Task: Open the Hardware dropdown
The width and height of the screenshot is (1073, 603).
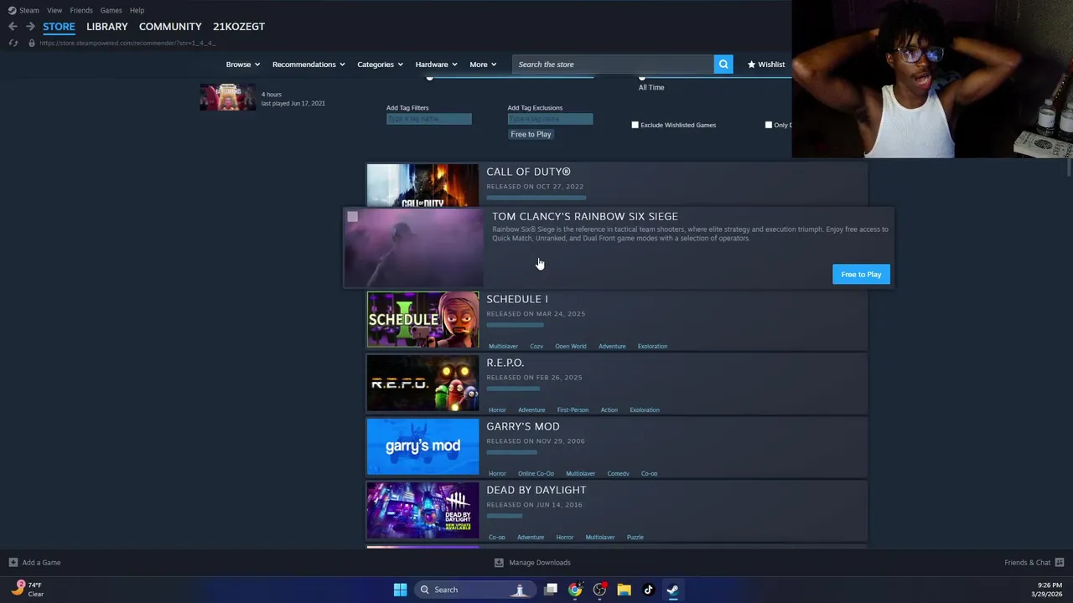Action: [437, 64]
